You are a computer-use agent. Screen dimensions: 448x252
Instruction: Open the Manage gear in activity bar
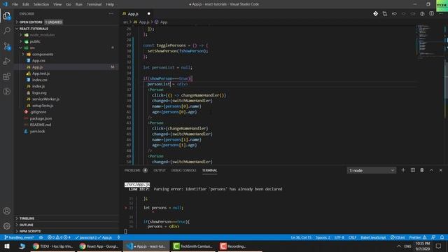click(x=7, y=225)
